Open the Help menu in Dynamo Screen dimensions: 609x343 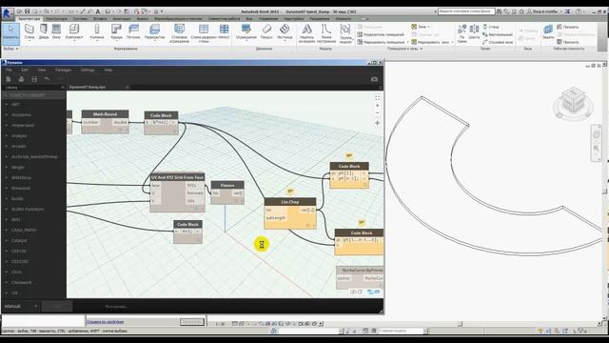108,70
